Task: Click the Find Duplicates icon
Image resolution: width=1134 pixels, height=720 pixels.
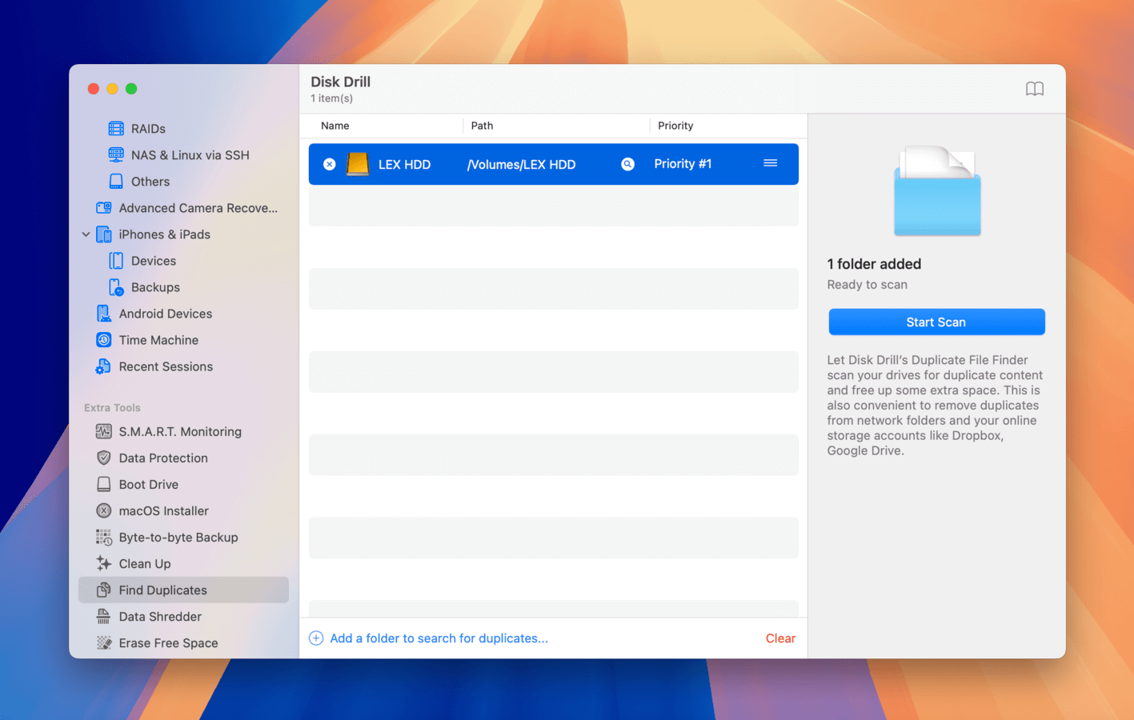Action: [x=104, y=590]
